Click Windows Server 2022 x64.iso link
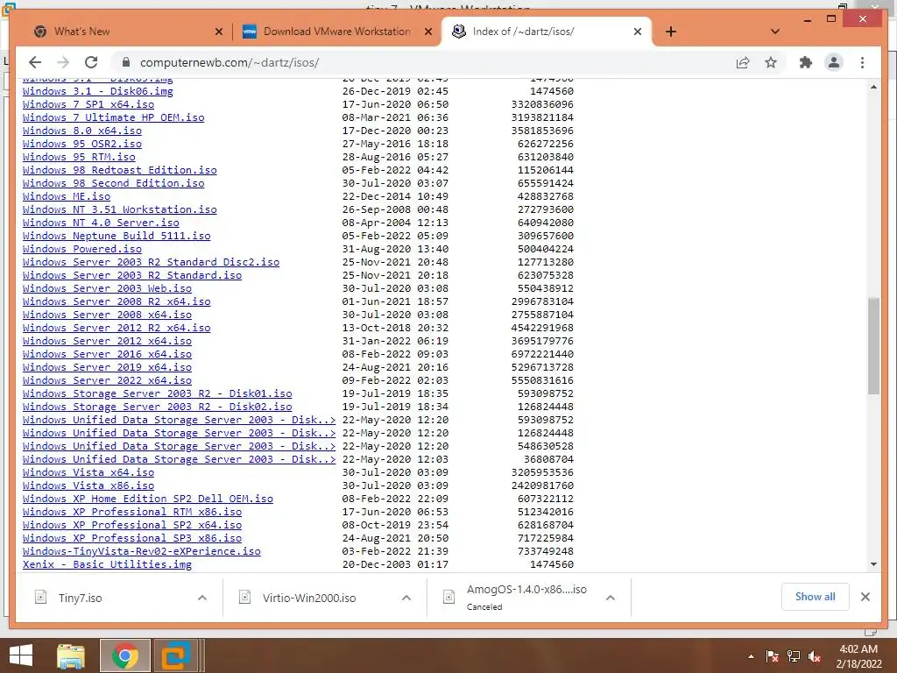This screenshot has width=897, height=673. [x=107, y=380]
